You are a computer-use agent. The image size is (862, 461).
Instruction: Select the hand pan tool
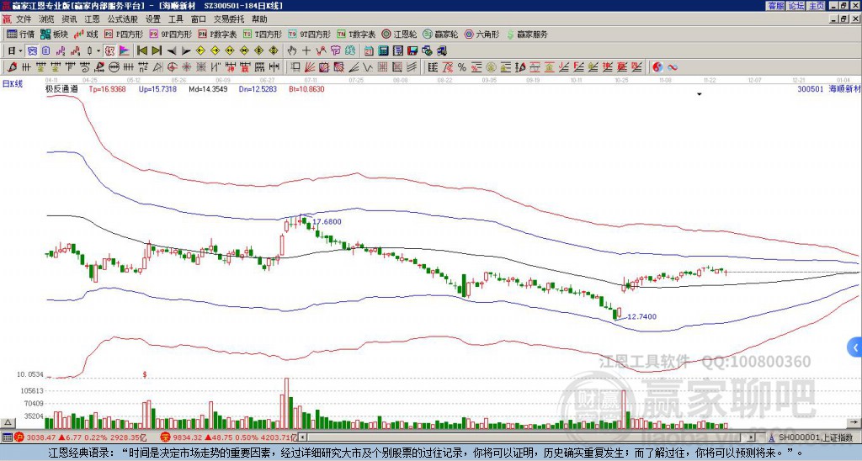click(291, 51)
